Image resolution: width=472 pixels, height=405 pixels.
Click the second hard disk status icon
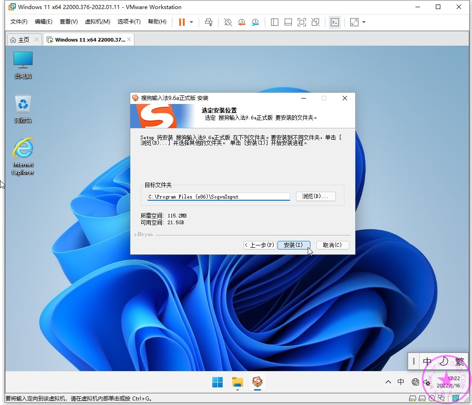pyautogui.click(x=422, y=398)
